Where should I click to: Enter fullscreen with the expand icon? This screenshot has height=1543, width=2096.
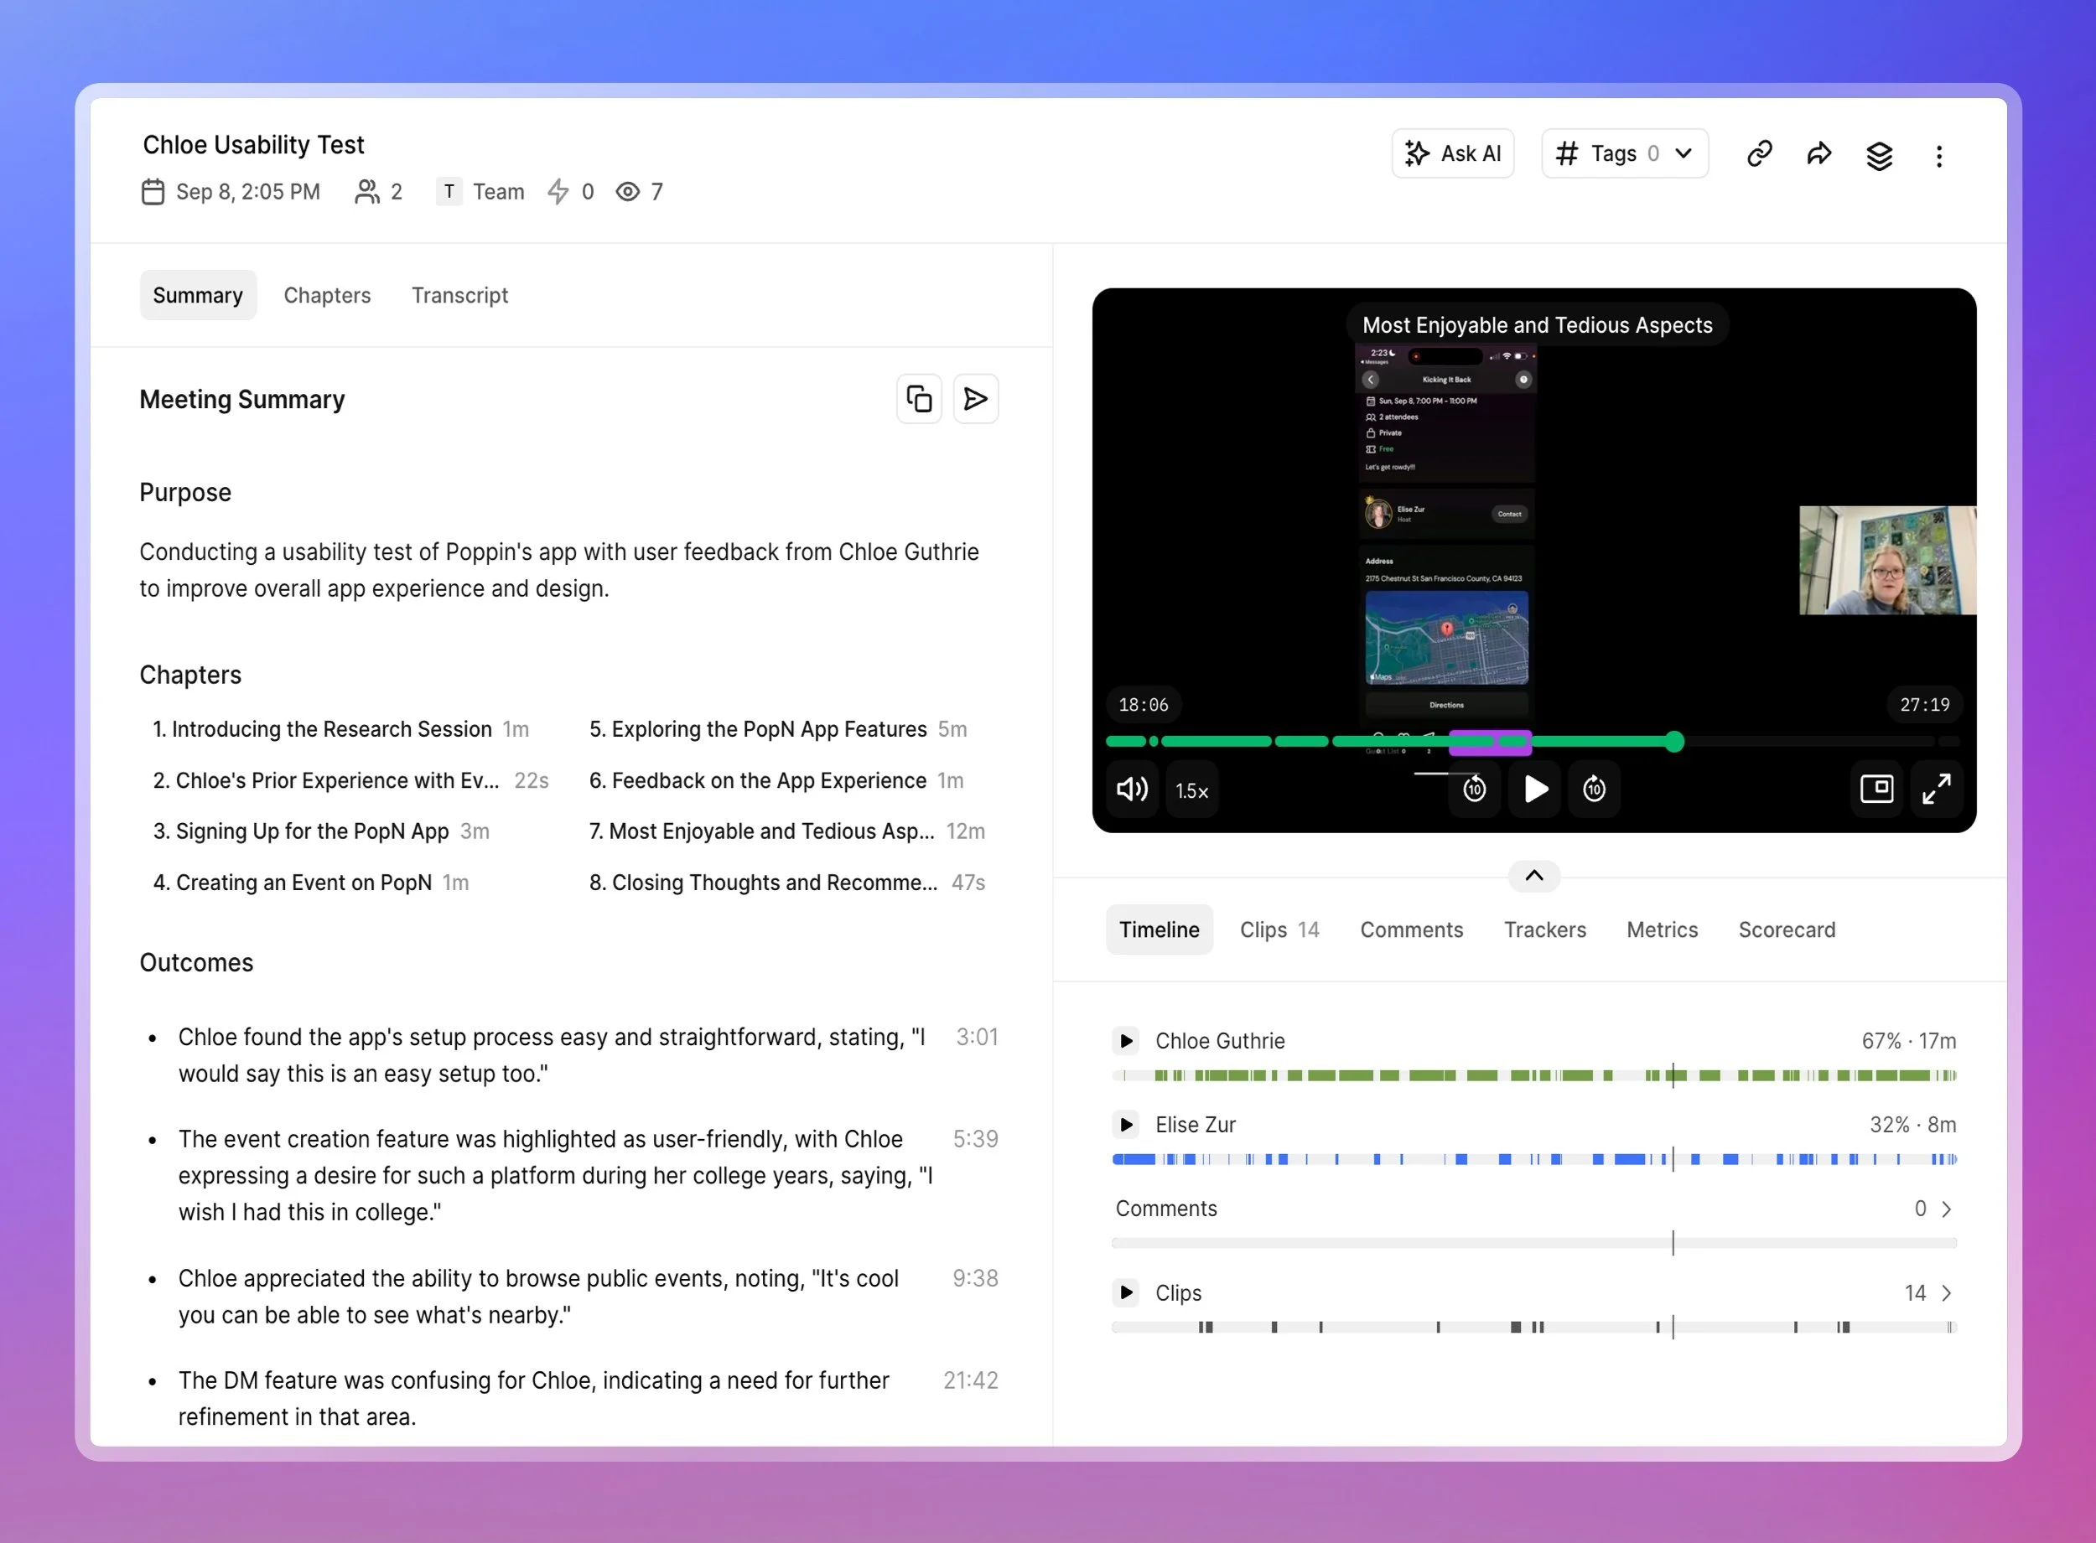pos(1938,790)
